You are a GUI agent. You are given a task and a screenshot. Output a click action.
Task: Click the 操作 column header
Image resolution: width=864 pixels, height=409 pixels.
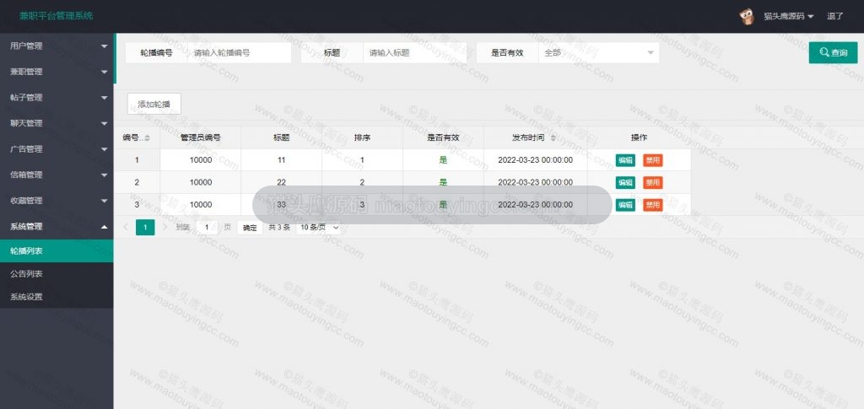640,137
